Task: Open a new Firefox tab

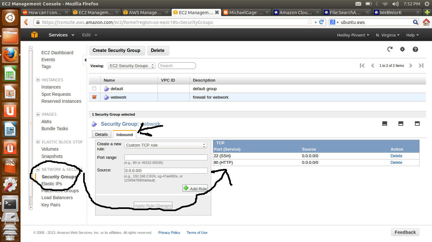Action: click(427, 13)
